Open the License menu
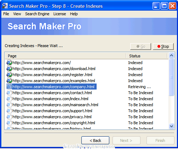This screenshot has height=149, width=178. (60, 14)
